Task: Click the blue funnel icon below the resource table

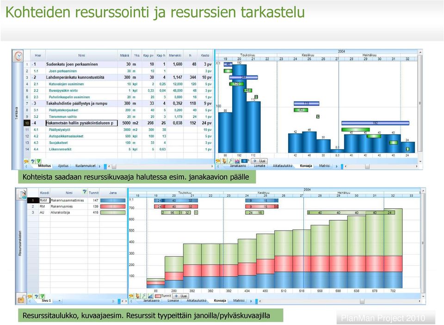Action: (x=36, y=296)
